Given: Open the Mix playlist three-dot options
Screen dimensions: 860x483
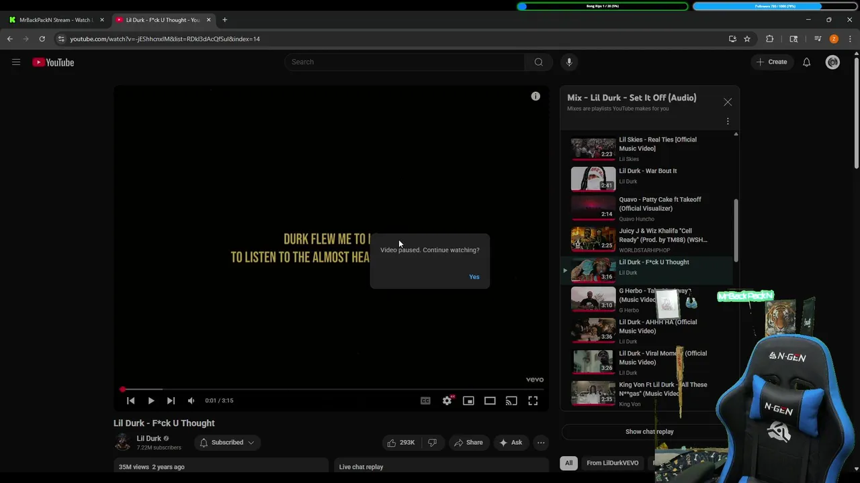Looking at the screenshot, I should [x=728, y=121].
